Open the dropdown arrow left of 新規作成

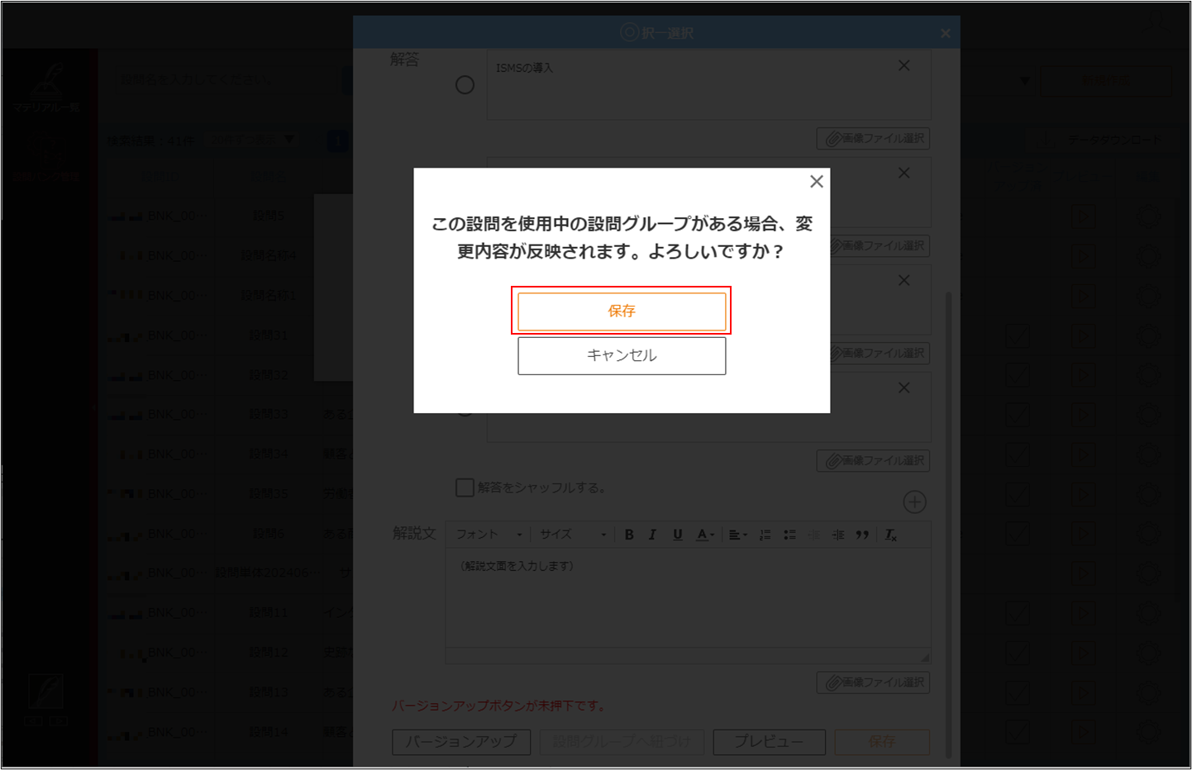pyautogui.click(x=1025, y=81)
